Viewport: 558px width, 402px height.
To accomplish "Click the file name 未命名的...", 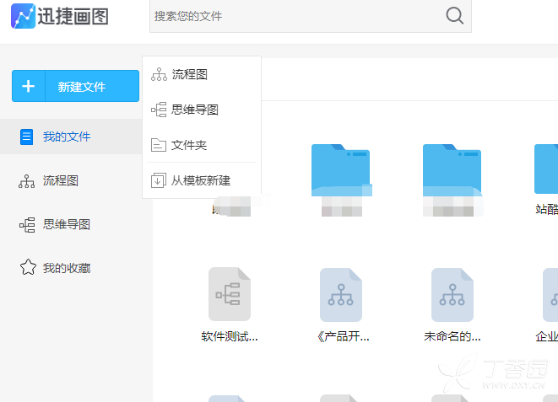I will coord(452,336).
